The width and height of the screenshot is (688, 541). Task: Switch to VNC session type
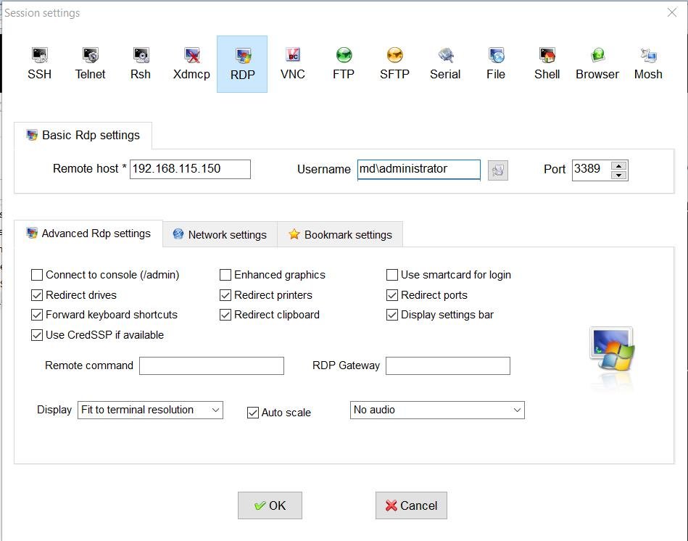pos(293,64)
